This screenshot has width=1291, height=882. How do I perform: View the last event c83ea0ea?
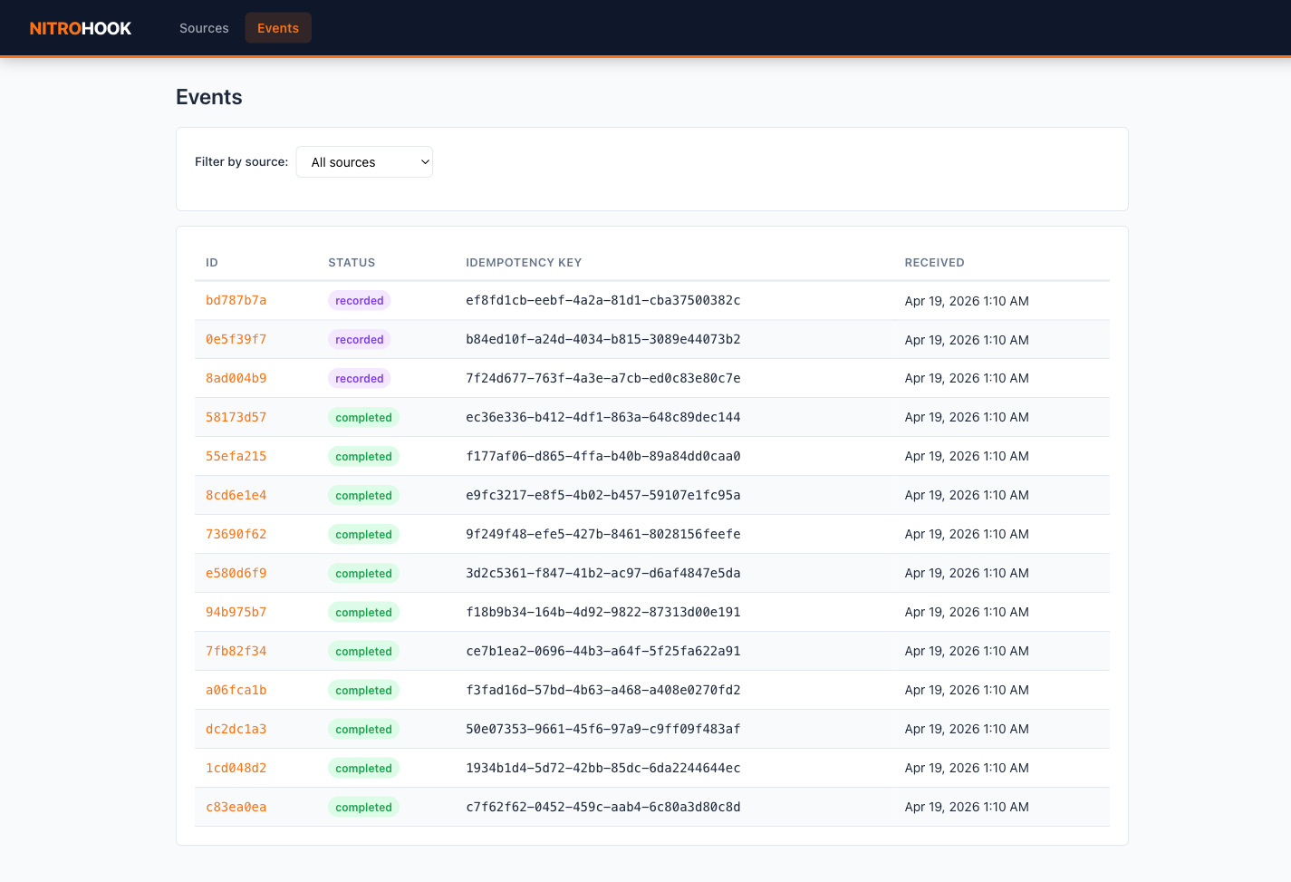point(236,808)
